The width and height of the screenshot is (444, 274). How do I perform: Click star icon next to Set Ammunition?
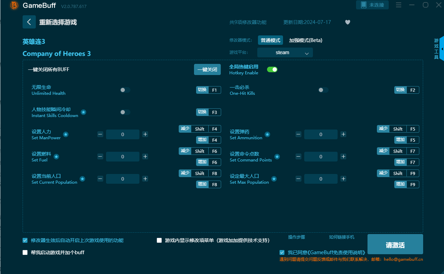267,134
